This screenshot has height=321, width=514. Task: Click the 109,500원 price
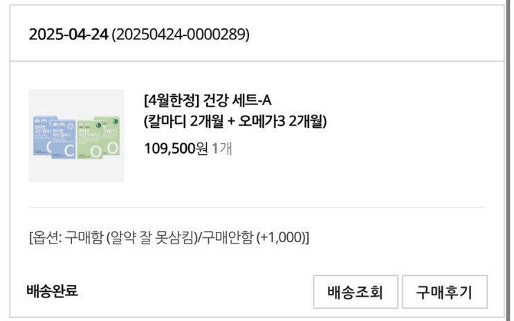coord(176,148)
